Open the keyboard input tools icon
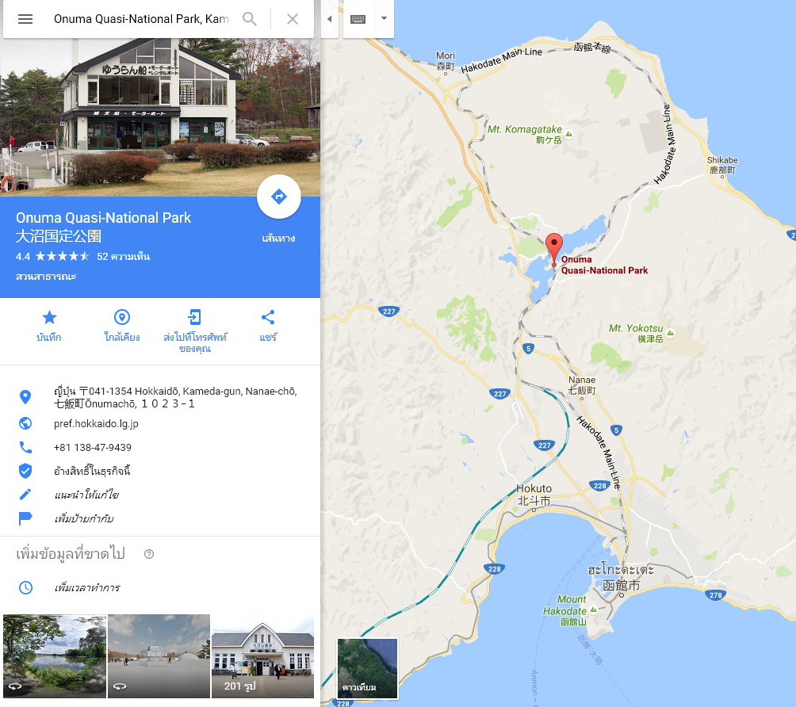The height and width of the screenshot is (707, 796). pos(358,19)
